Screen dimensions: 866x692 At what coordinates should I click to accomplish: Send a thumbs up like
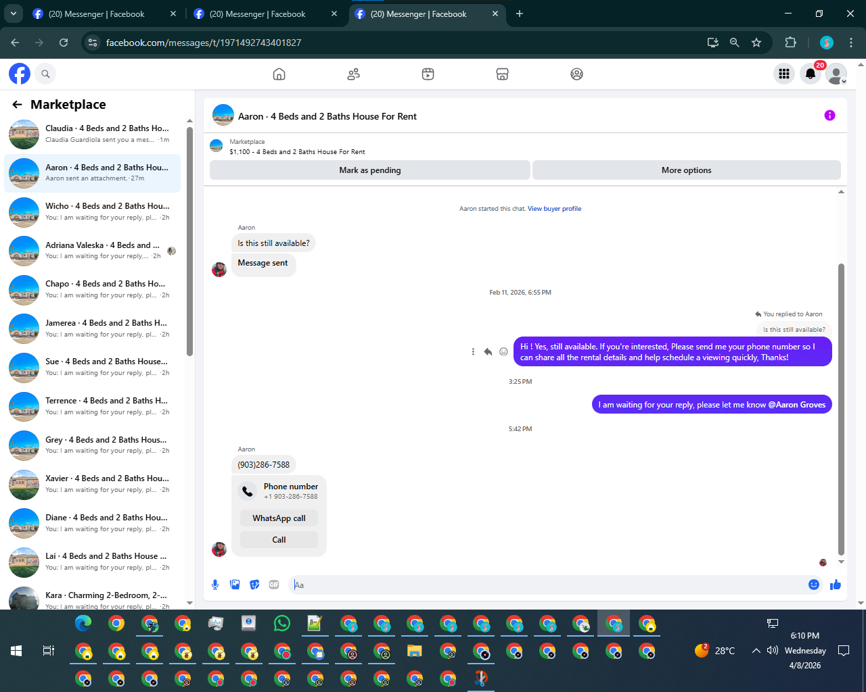click(x=836, y=585)
